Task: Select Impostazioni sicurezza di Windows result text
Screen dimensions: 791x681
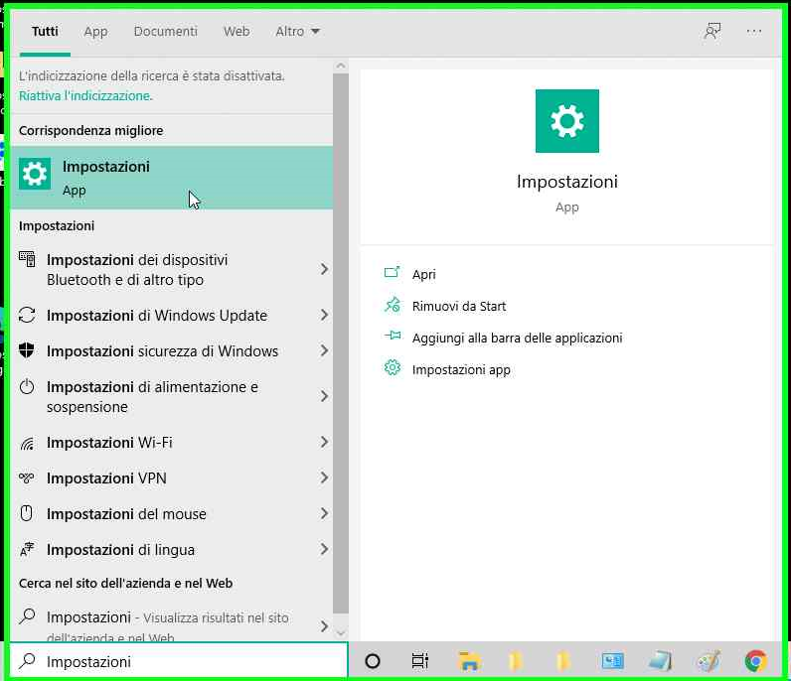Action: click(x=162, y=350)
